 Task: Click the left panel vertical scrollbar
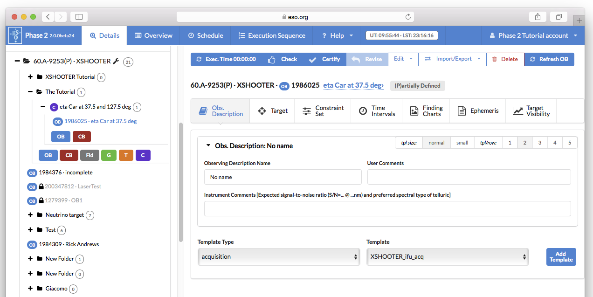point(181,182)
